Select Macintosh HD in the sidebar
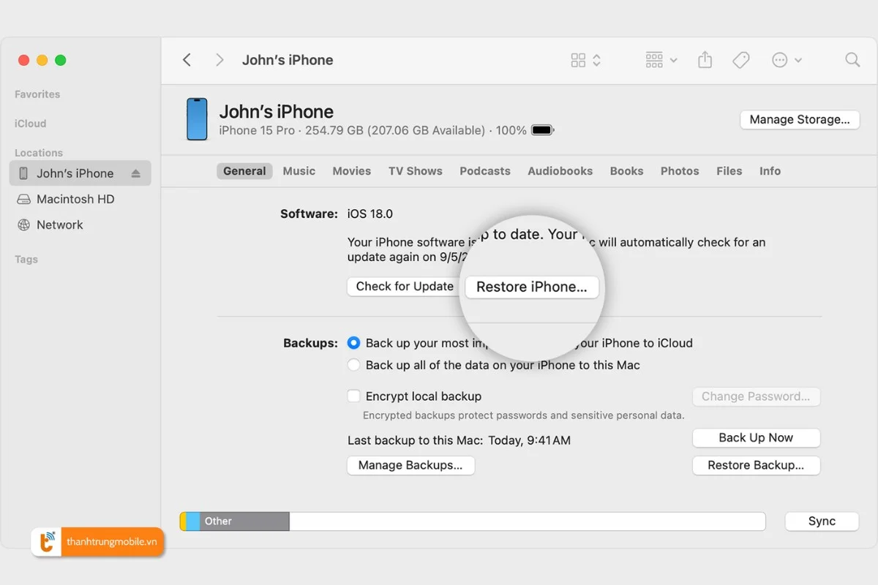 75,199
